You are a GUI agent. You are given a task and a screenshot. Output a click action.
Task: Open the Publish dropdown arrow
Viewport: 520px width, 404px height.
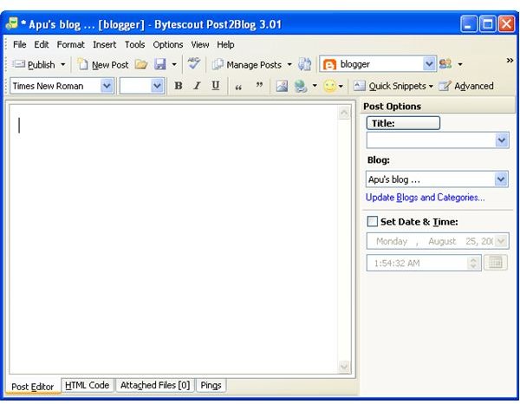63,64
